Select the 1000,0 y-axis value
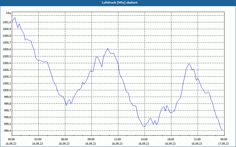 7,90
